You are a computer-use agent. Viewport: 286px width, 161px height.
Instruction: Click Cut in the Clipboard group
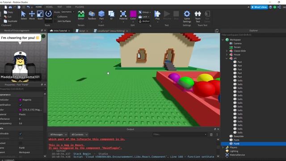tap(8, 17)
